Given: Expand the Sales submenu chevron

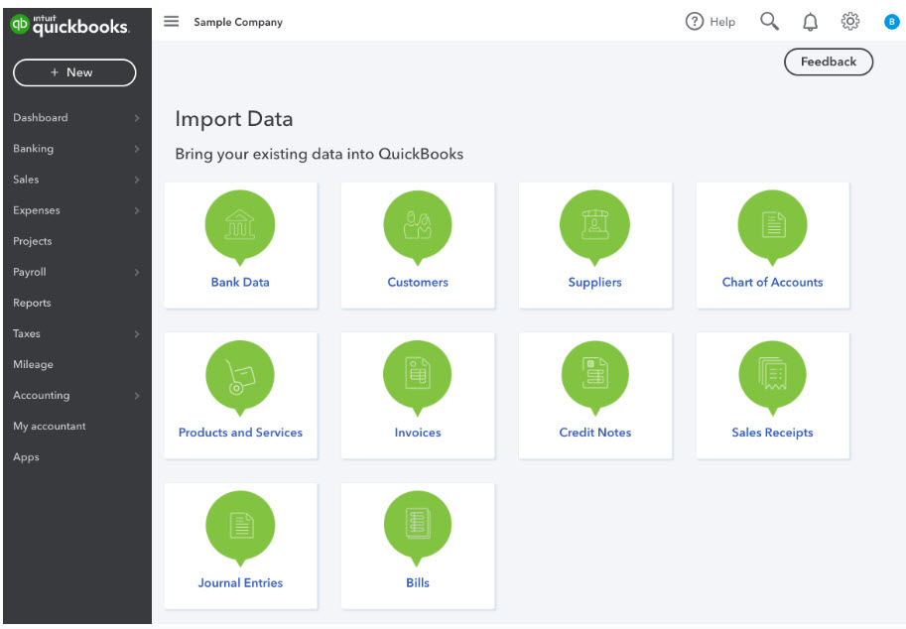Looking at the screenshot, I should pos(137,180).
